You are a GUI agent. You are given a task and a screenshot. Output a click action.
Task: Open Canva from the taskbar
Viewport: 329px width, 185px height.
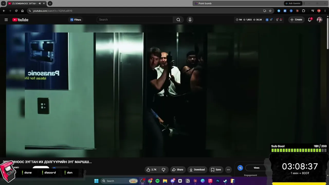click(203, 181)
